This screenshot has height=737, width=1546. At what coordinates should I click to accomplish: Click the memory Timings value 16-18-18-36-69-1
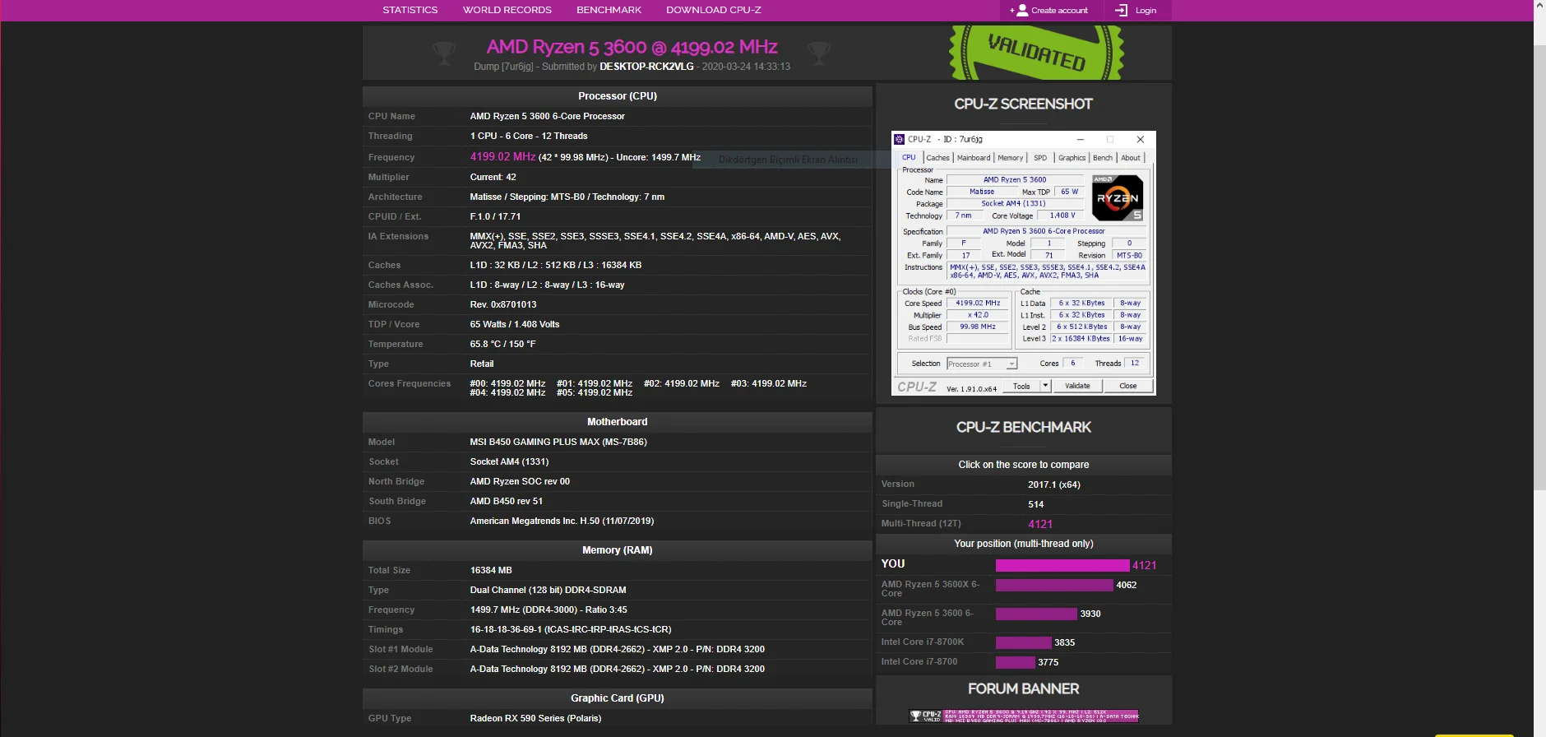click(571, 629)
